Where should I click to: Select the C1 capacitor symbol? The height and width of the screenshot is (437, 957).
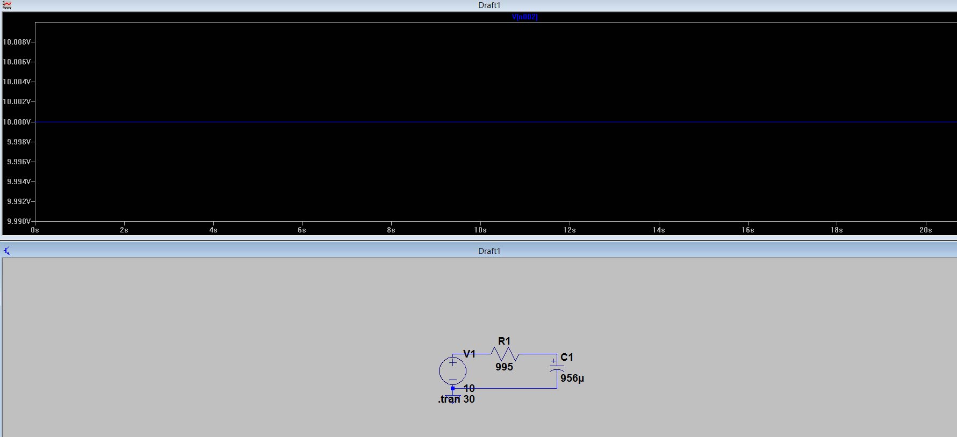click(x=557, y=367)
